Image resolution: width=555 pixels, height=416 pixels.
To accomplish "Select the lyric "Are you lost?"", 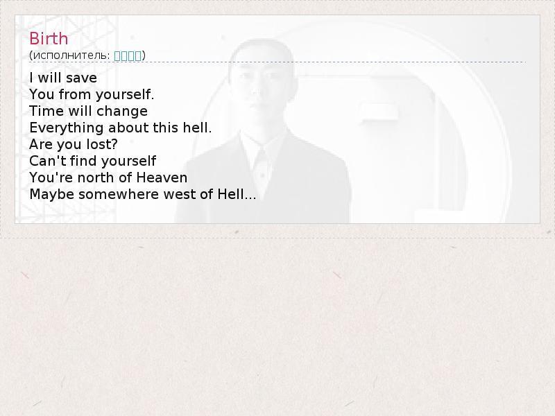I will [x=74, y=144].
